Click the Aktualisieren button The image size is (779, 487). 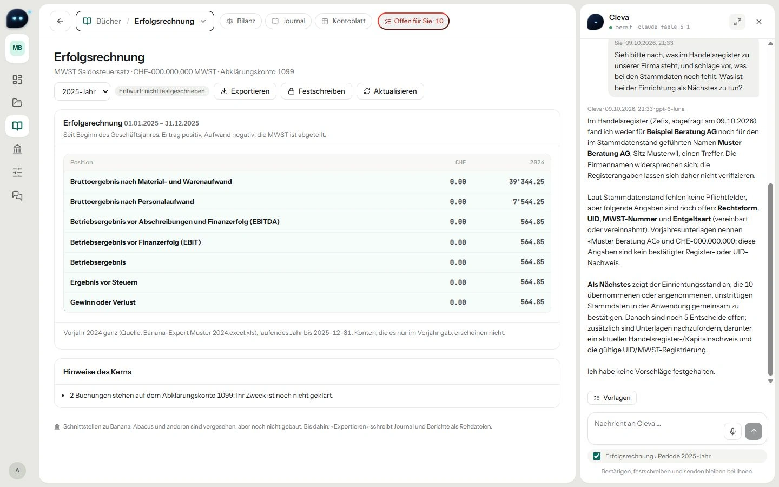click(x=390, y=91)
